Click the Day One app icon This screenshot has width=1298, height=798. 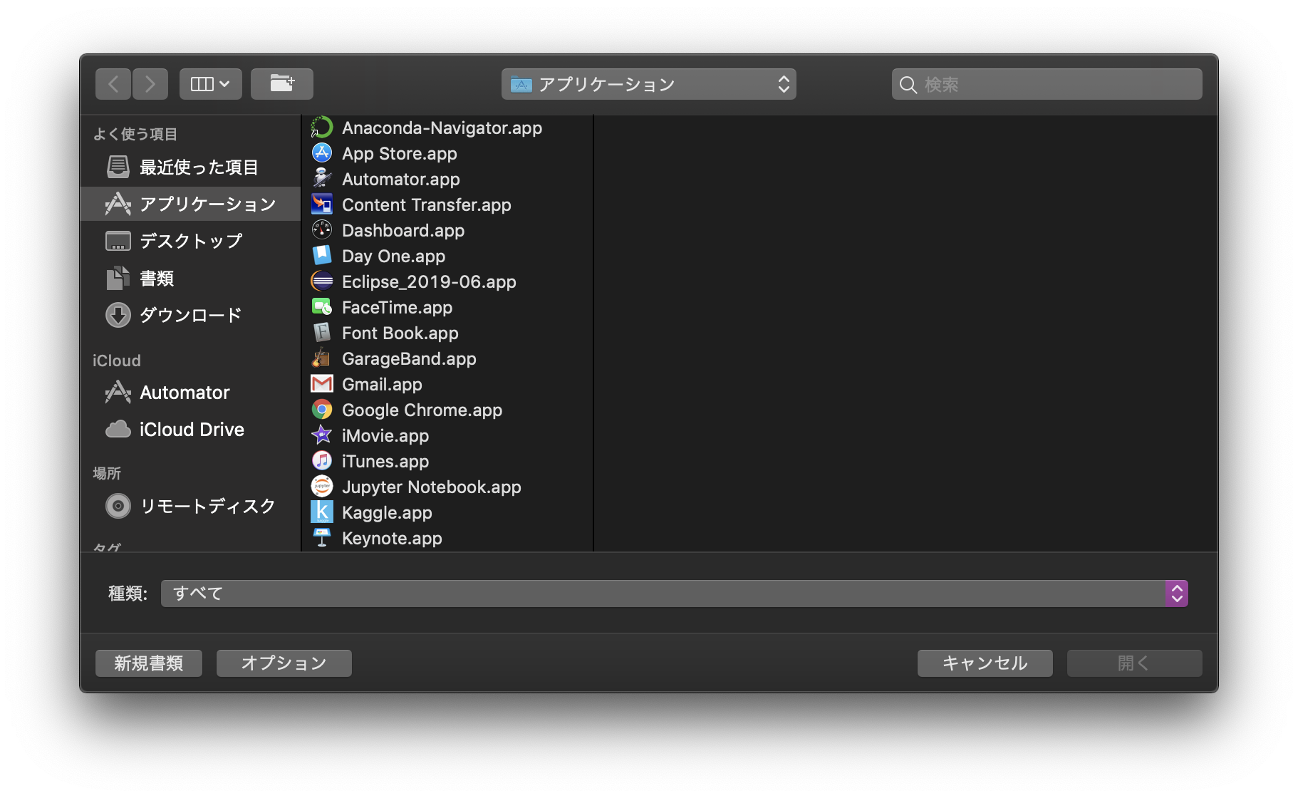pos(322,256)
